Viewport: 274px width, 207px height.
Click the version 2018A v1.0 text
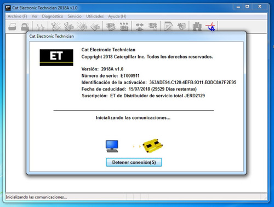112,69
